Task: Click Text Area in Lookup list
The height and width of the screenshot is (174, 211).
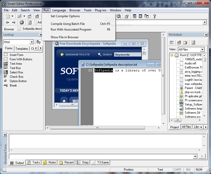Action: coord(13,64)
